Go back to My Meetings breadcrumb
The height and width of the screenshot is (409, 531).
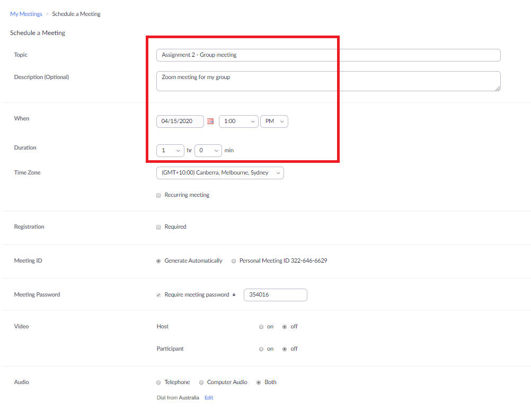[26, 14]
